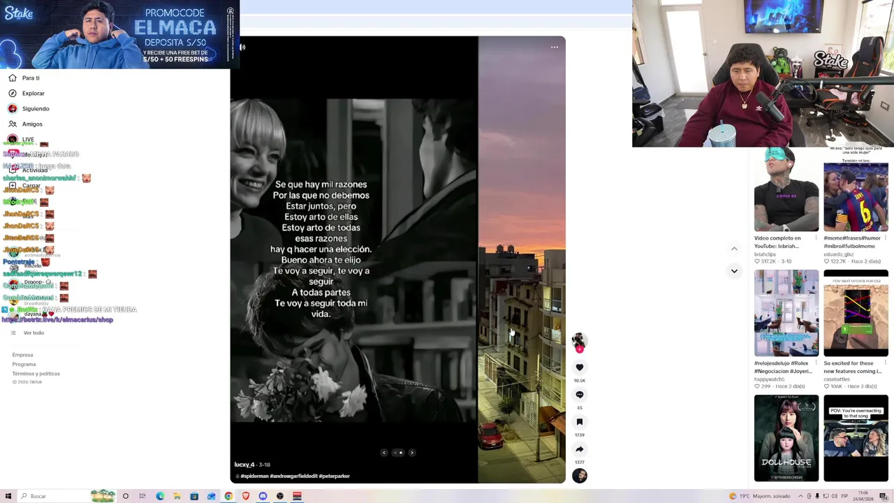The image size is (894, 503).
Task: Open options for the #meme#frases#humor video
Action: 886,238
